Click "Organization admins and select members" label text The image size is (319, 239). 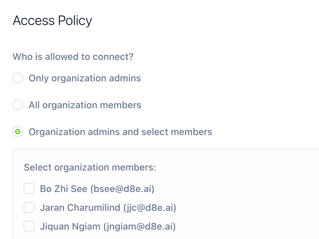[120, 132]
